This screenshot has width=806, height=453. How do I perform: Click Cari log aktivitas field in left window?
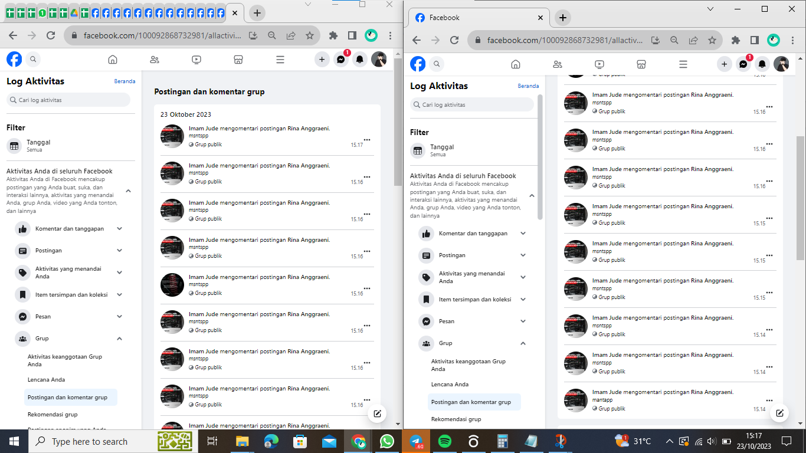click(x=68, y=100)
